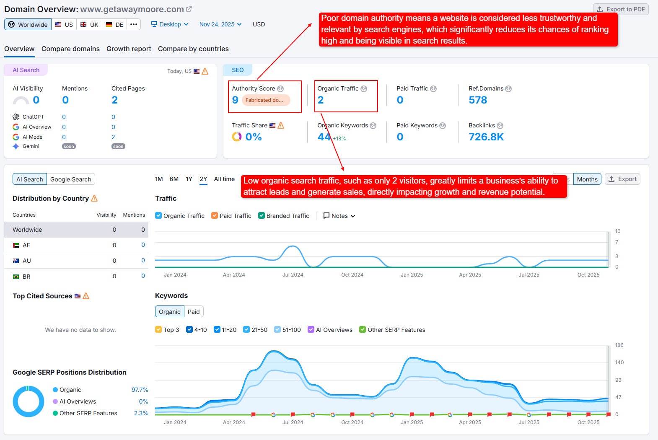Click the info icon beside Ref.Domains

click(508, 89)
